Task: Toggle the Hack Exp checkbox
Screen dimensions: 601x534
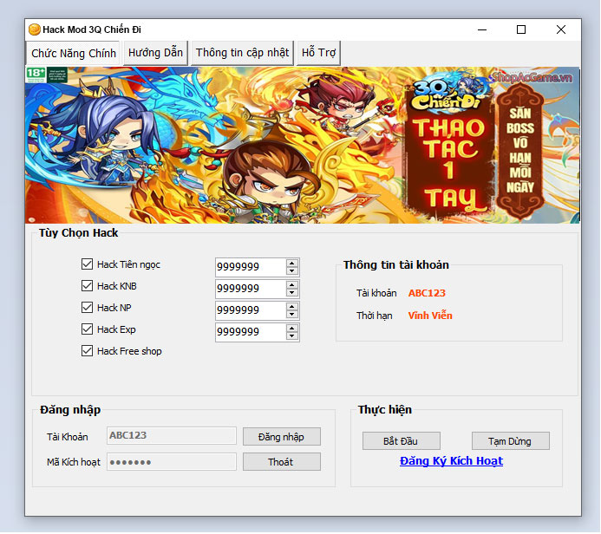Action: pos(87,329)
